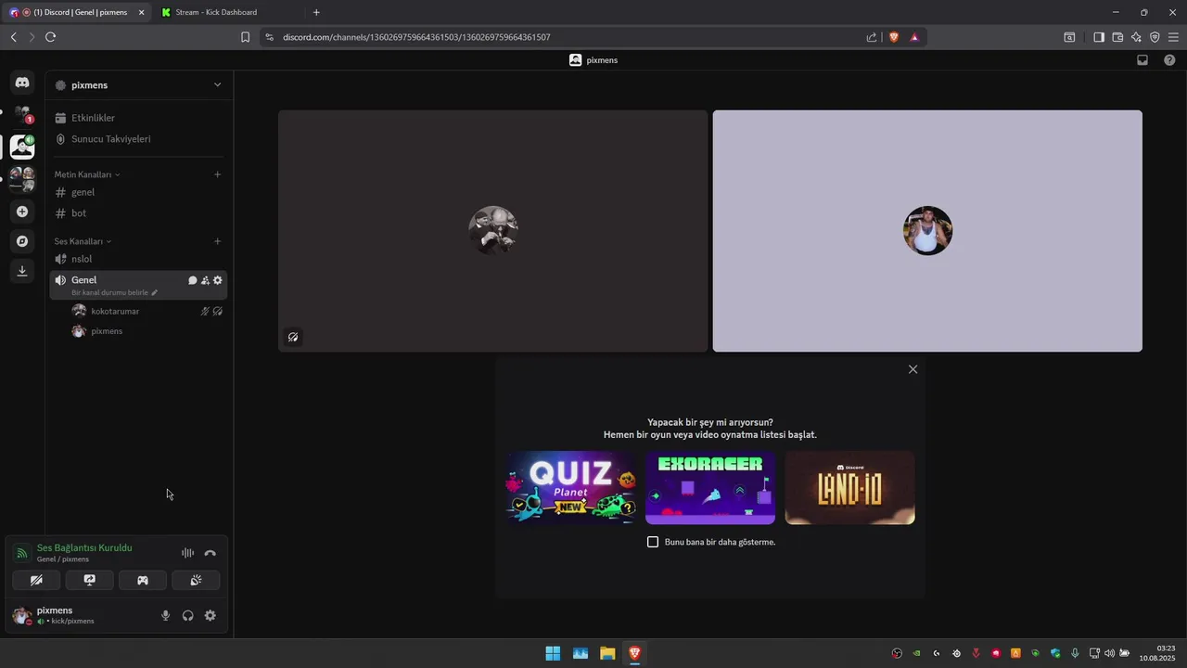The height and width of the screenshot is (668, 1187).
Task: Click the discord.com address bar URL
Action: (x=416, y=37)
